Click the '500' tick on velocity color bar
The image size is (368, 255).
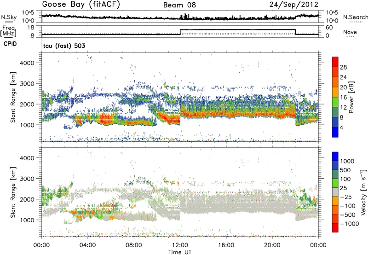pos(345,170)
